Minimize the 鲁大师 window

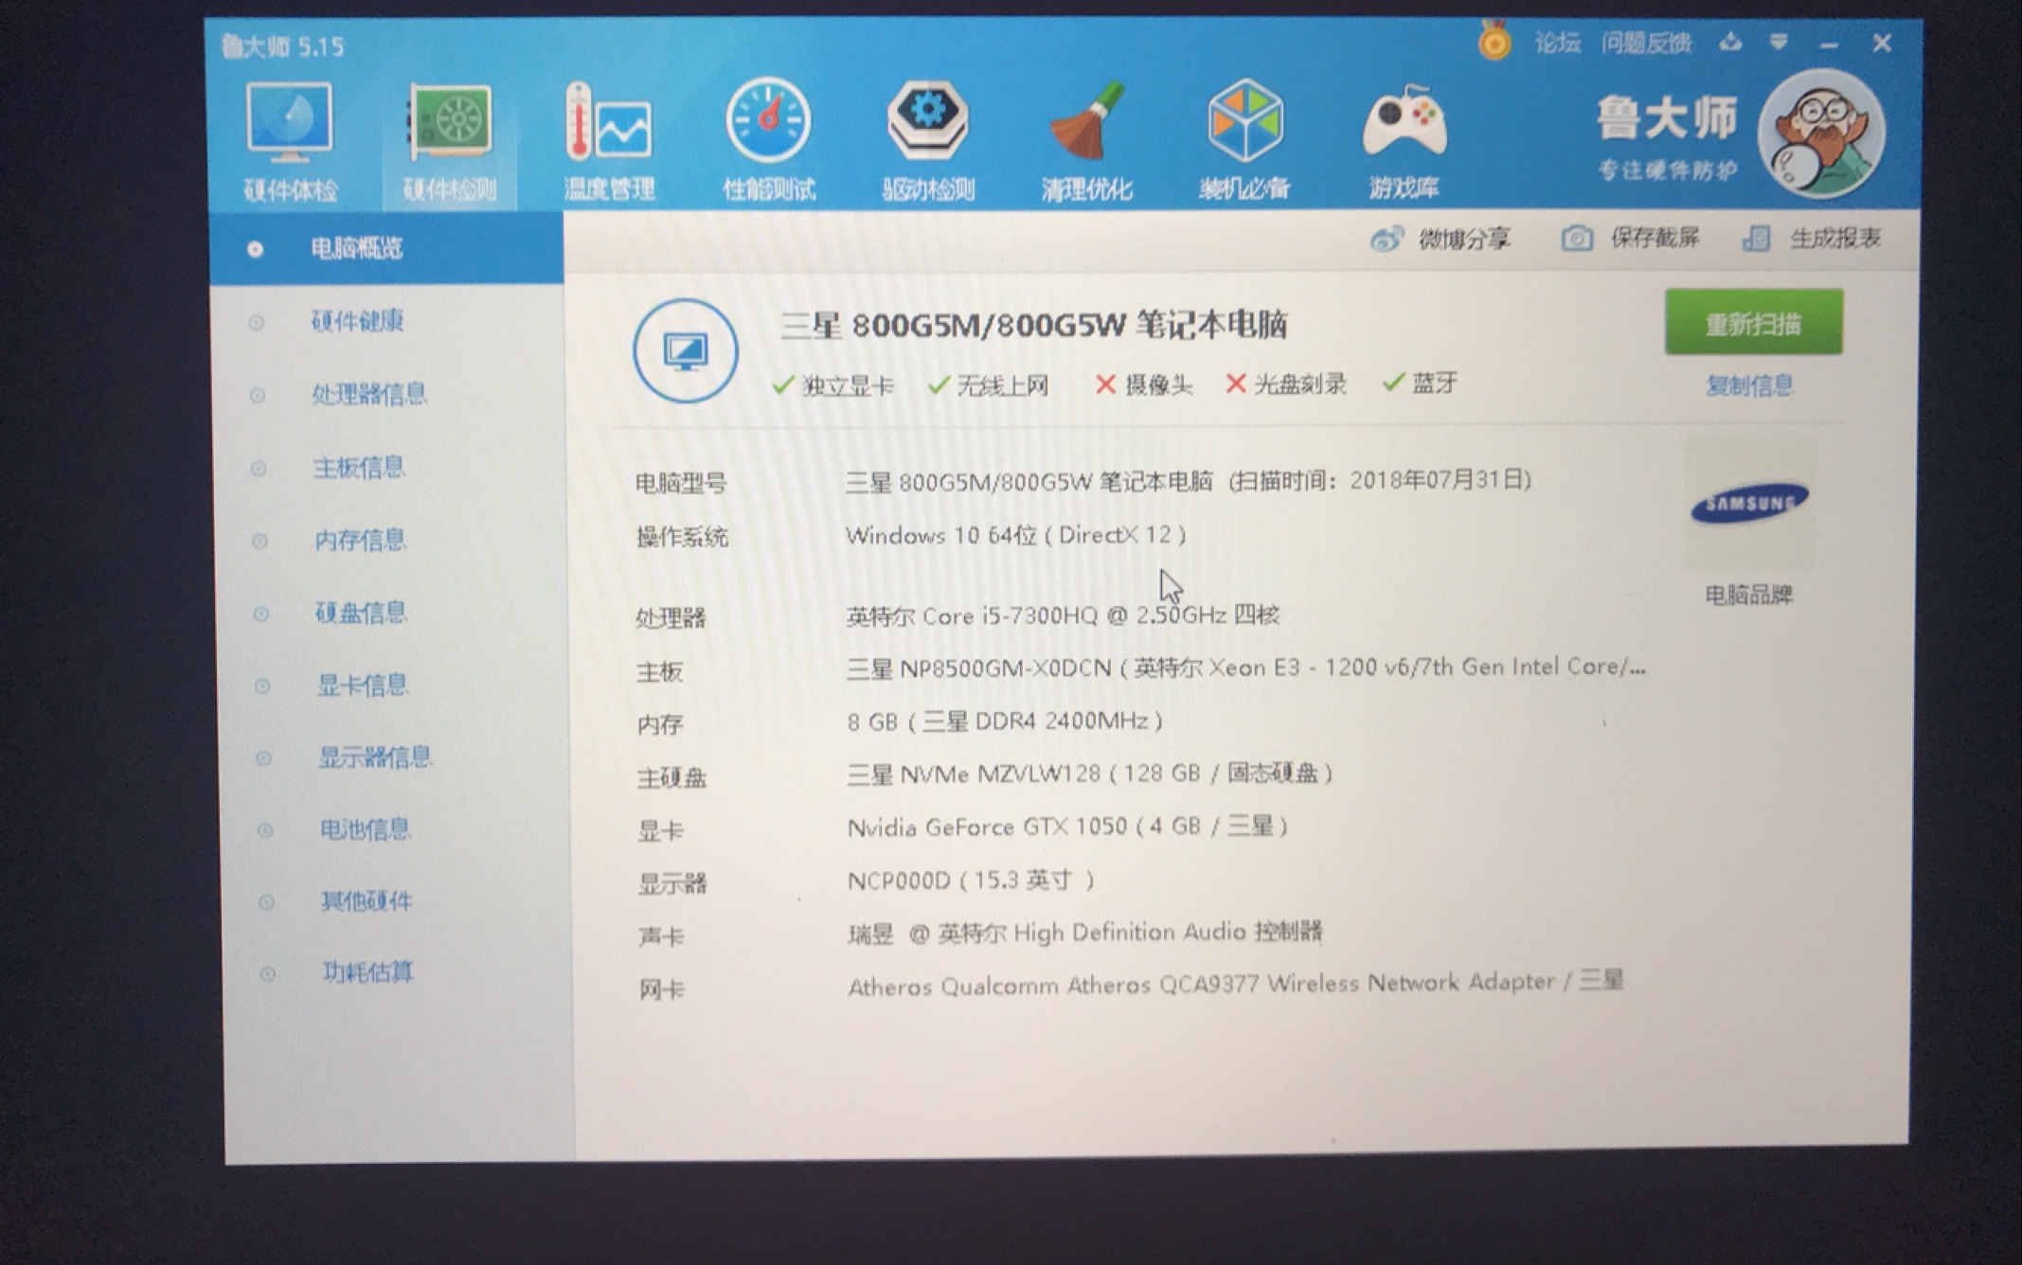1829,45
